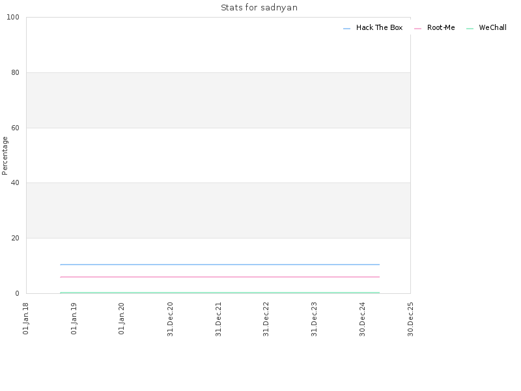Image resolution: width=521 pixels, height=391 pixels.
Task: Click the 31.Dec.22 date axis label
Action: (x=266, y=319)
